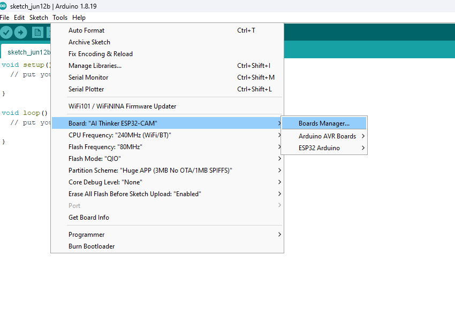Screen dimensions: 455x310
Task: Expand ESP32 Arduino boards submenu
Action: tap(324, 148)
